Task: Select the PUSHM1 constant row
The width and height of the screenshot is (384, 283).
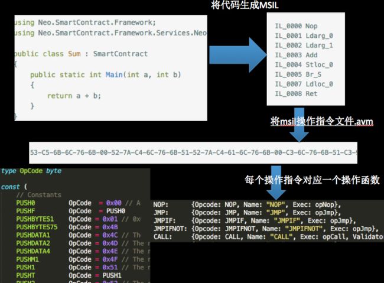Action: pos(83,259)
